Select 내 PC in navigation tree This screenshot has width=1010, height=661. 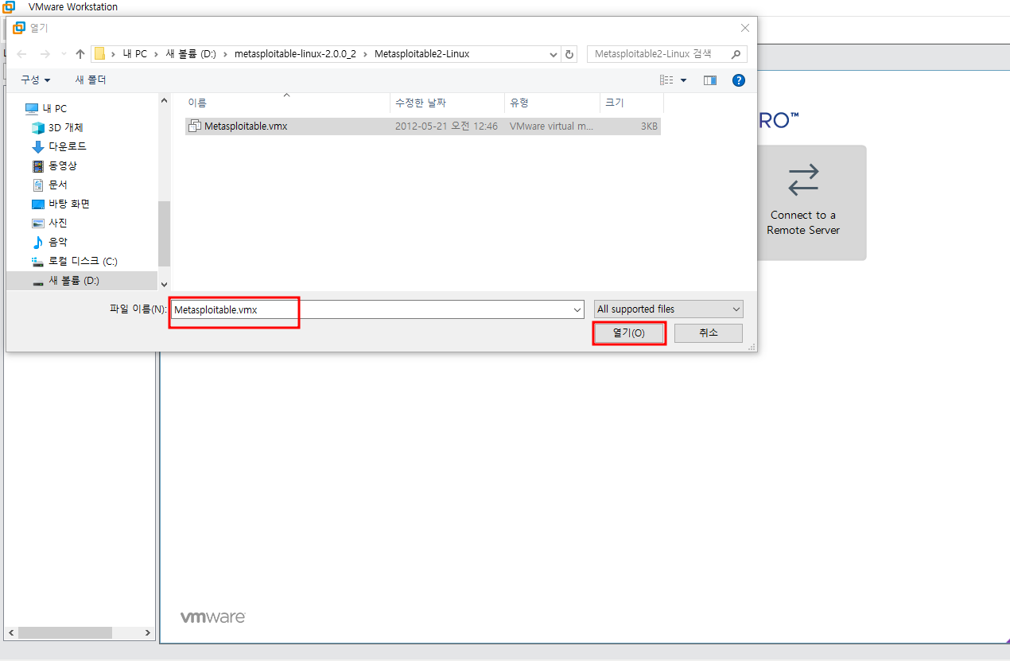(x=46, y=108)
